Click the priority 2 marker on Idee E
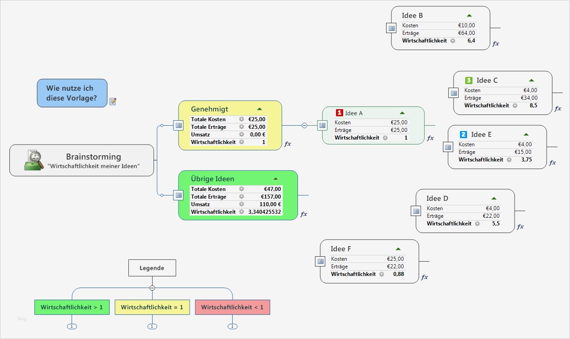This screenshot has width=570, height=339. (464, 135)
